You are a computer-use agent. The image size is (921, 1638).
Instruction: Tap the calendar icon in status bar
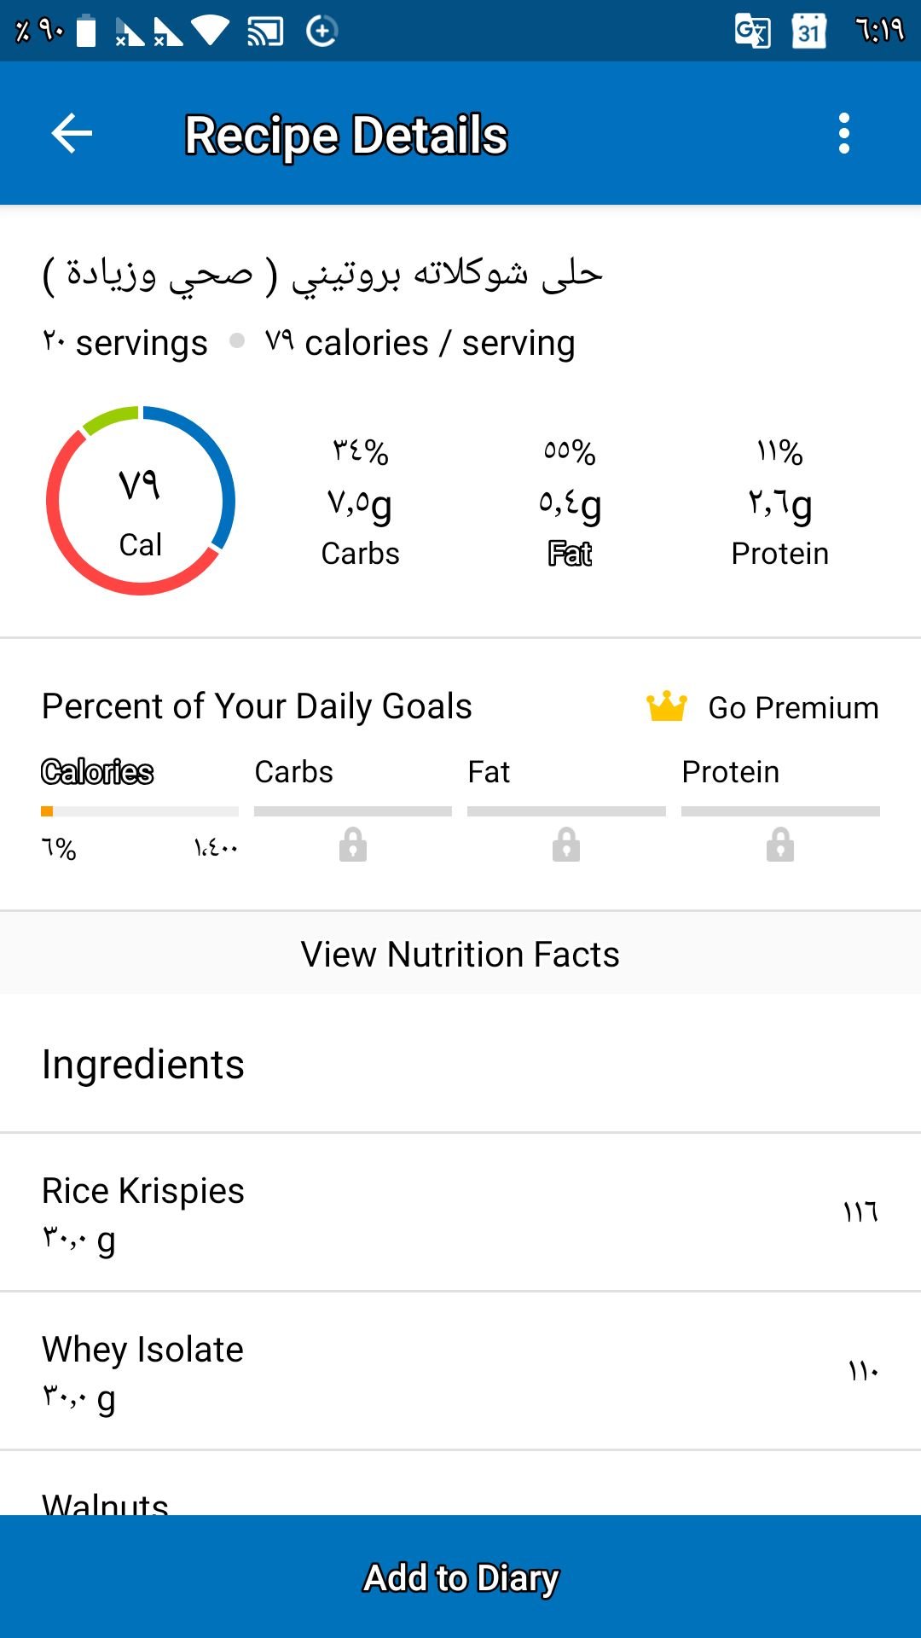point(808,32)
